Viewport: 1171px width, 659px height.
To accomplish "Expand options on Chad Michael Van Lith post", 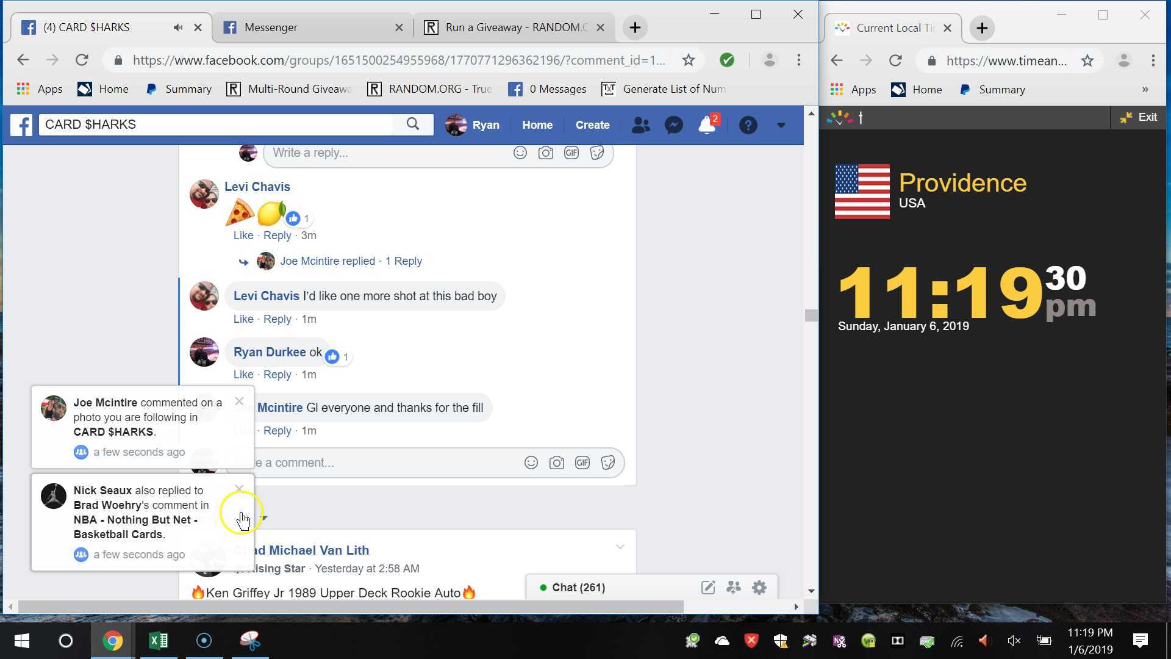I will [x=620, y=547].
